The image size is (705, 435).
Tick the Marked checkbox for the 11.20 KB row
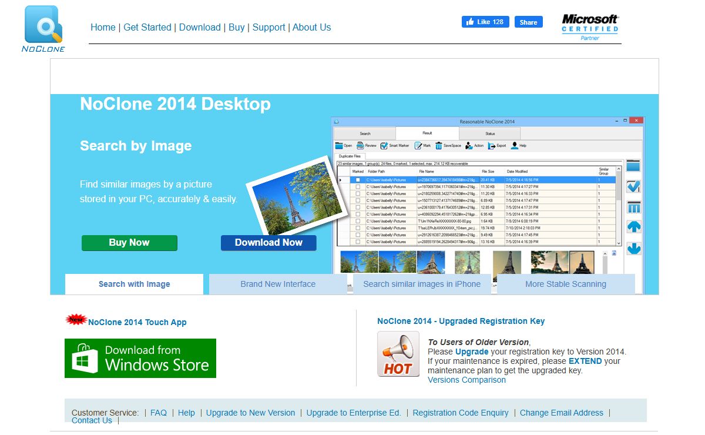pyautogui.click(x=357, y=193)
